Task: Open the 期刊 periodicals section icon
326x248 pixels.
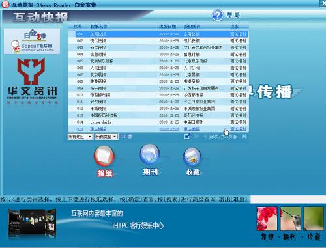Action: click(149, 154)
